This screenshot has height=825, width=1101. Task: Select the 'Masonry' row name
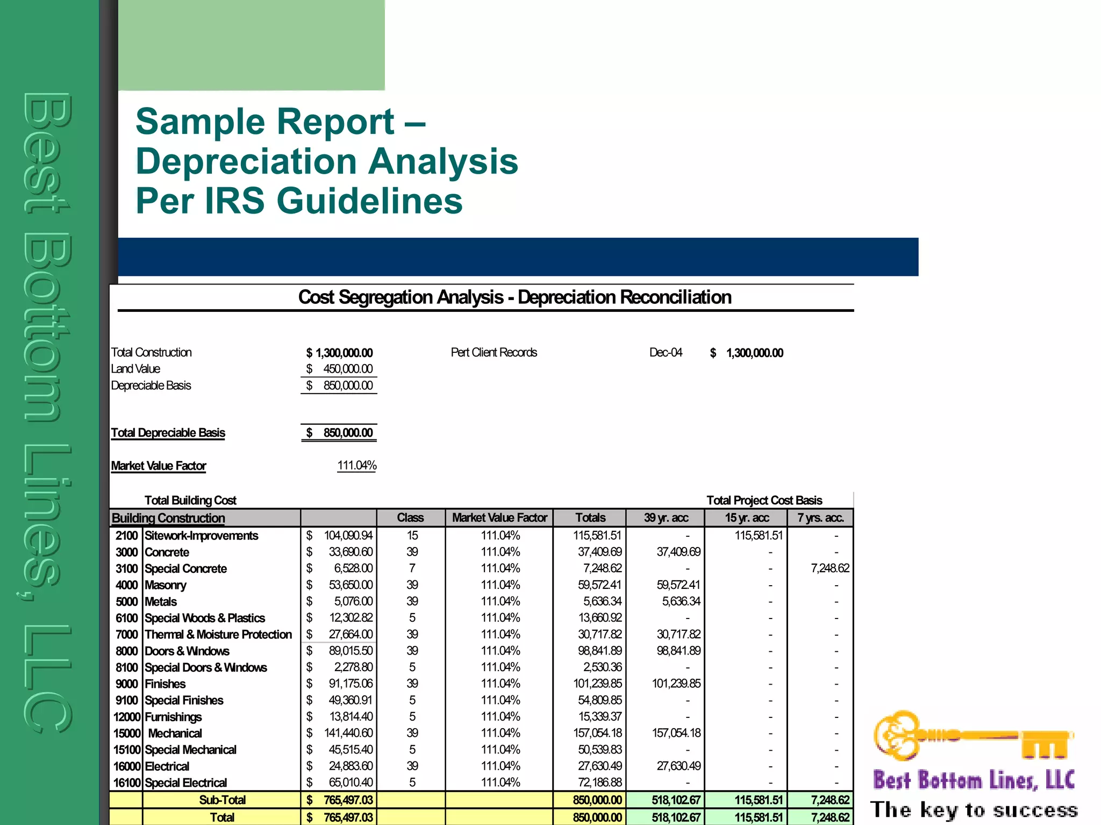coord(166,585)
